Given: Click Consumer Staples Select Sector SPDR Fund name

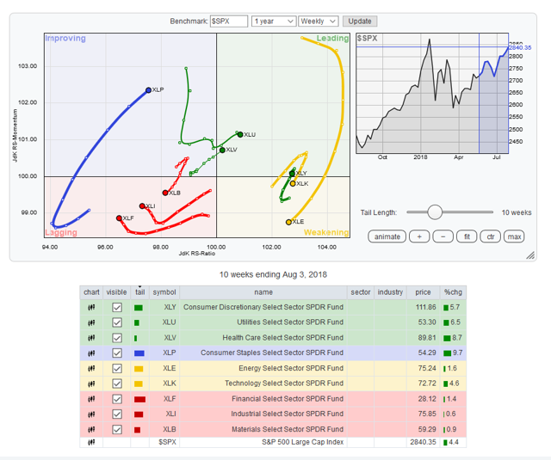Looking at the screenshot, I should point(272,353).
